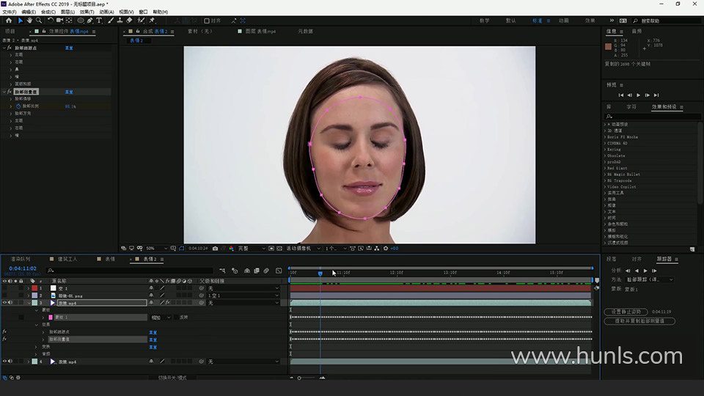704x396 pixels.
Task: Click the brown color swatch in Info panel
Action: coord(608,47)
